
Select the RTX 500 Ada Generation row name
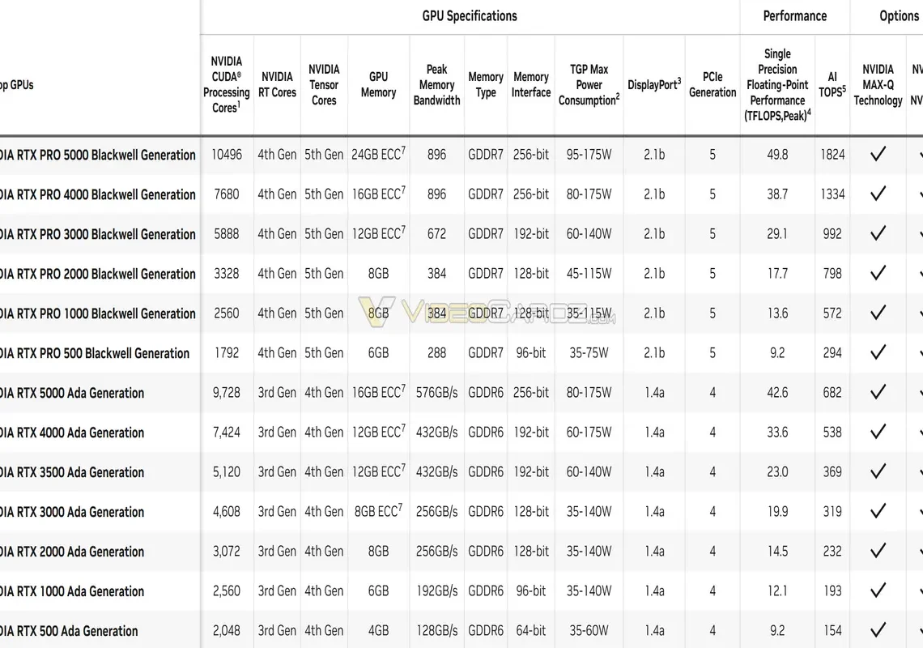(x=69, y=631)
